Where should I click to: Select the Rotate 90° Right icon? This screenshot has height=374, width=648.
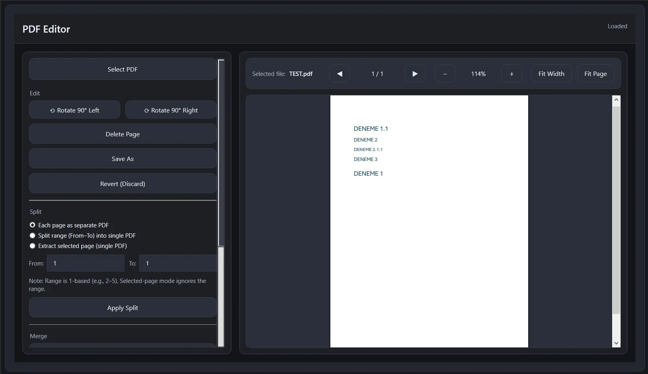[x=146, y=110]
